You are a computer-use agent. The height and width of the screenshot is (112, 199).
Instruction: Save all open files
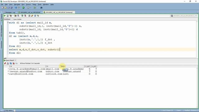pos(11,8)
